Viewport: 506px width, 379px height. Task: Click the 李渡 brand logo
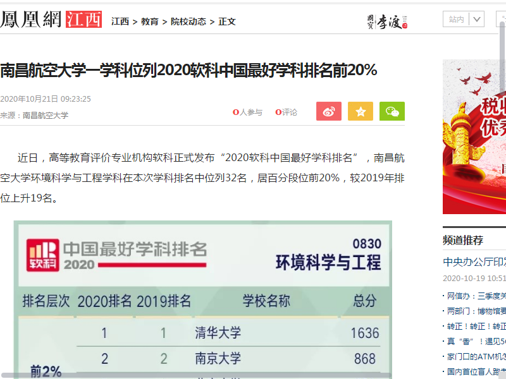click(x=387, y=21)
